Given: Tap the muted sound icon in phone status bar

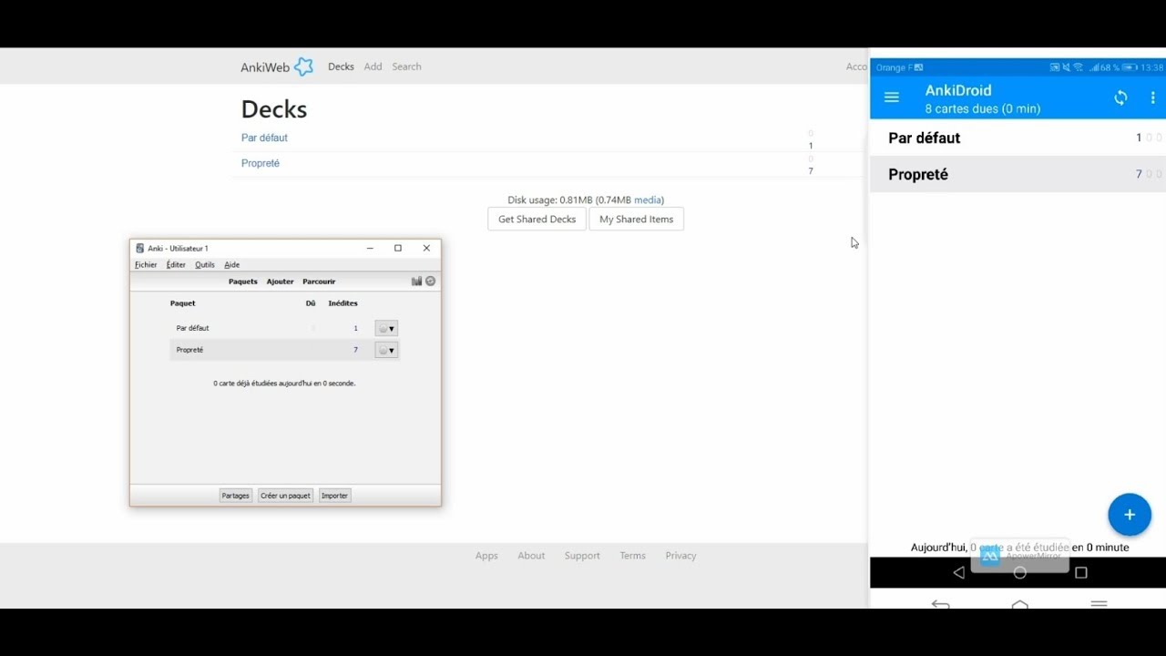Looking at the screenshot, I should (1067, 67).
